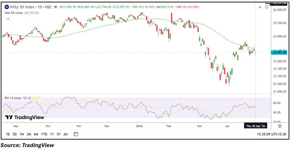This screenshot has width=290, height=149.
Task: Click the SMA value 24,137.63
Action: 32,13
